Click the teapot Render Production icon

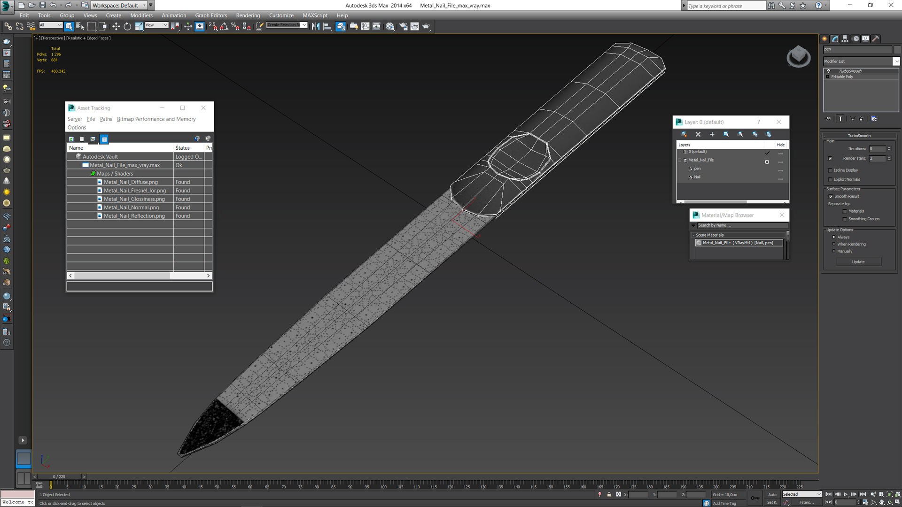coord(426,27)
